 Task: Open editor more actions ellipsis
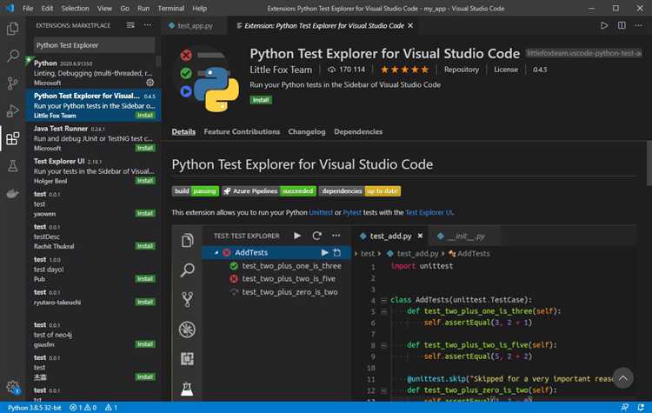(x=638, y=25)
